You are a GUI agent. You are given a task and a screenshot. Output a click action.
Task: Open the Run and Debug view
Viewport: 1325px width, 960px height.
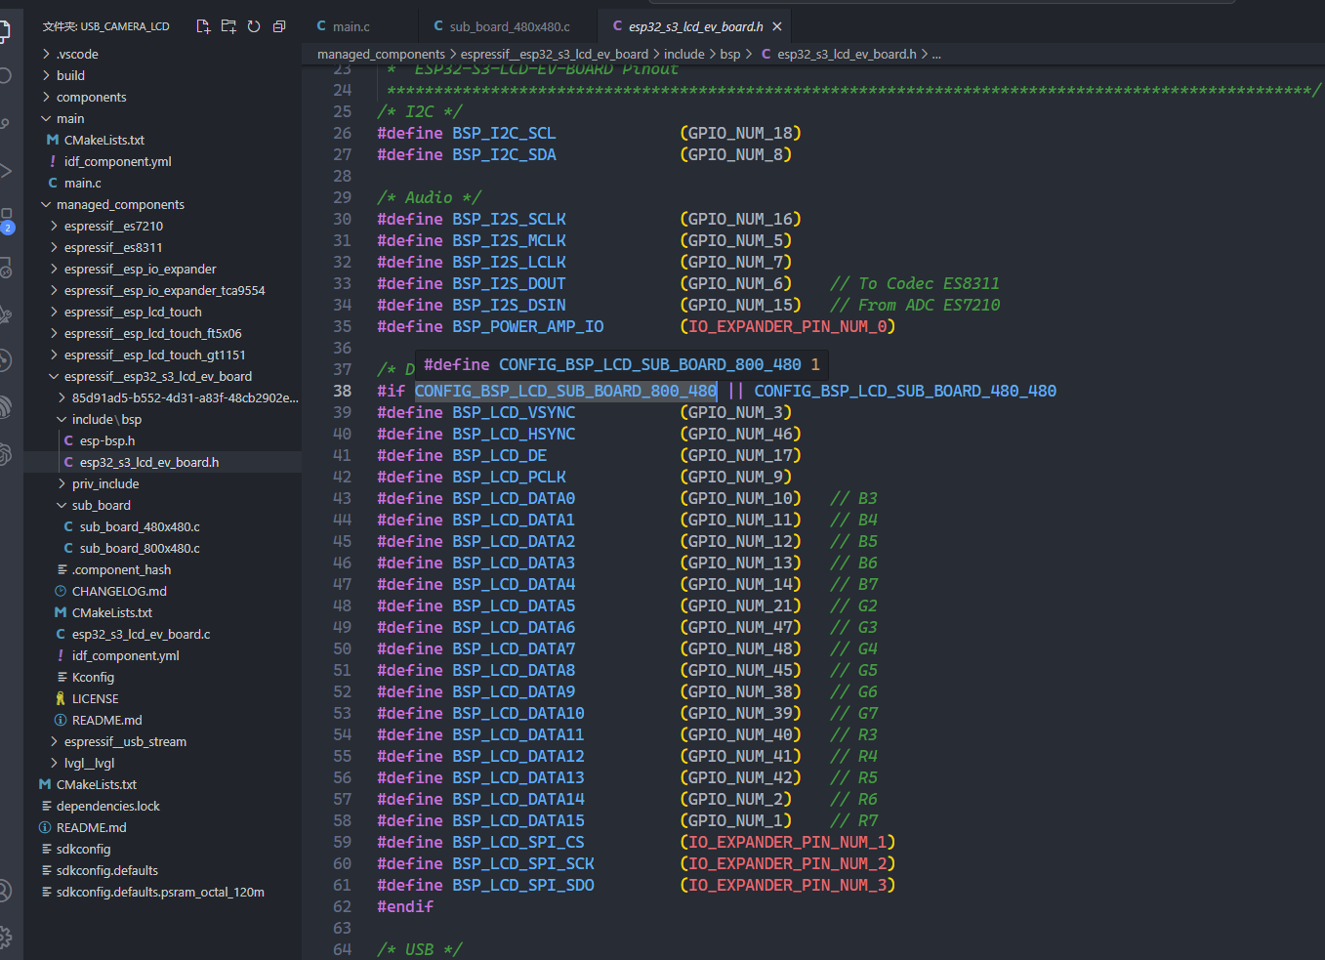point(5,171)
